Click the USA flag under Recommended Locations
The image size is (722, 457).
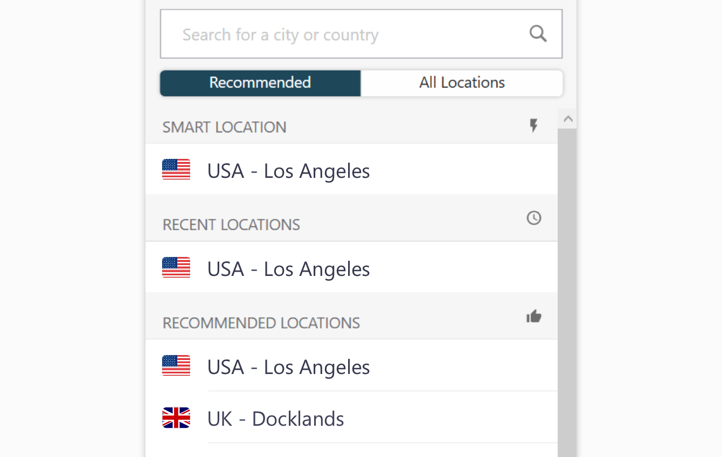pos(176,366)
